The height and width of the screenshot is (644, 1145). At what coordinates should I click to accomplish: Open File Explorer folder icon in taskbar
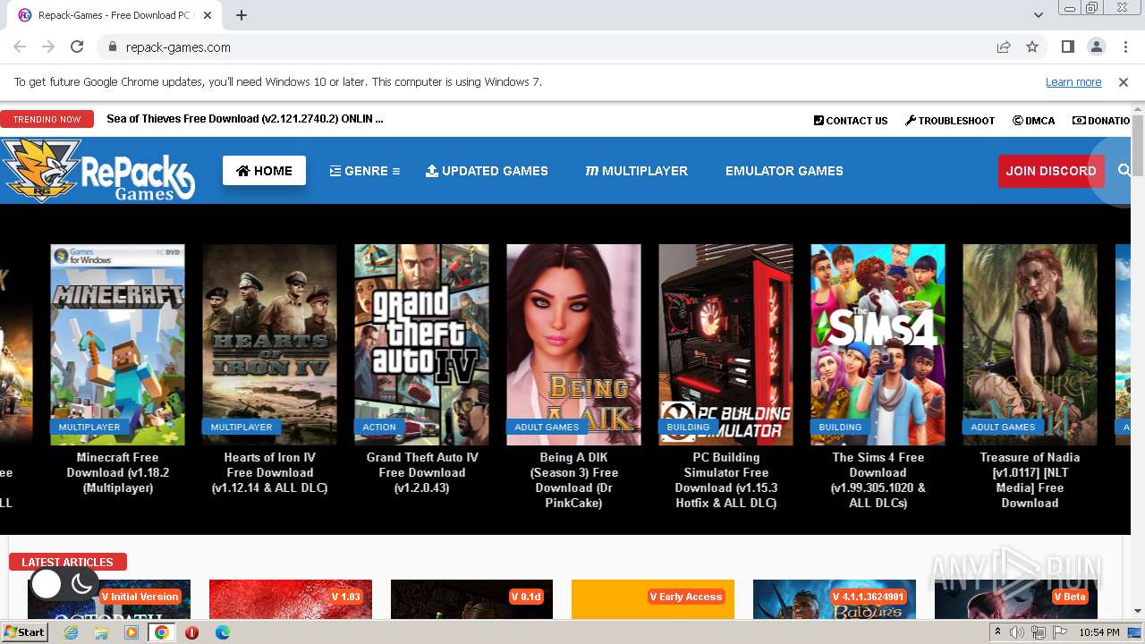pos(101,632)
